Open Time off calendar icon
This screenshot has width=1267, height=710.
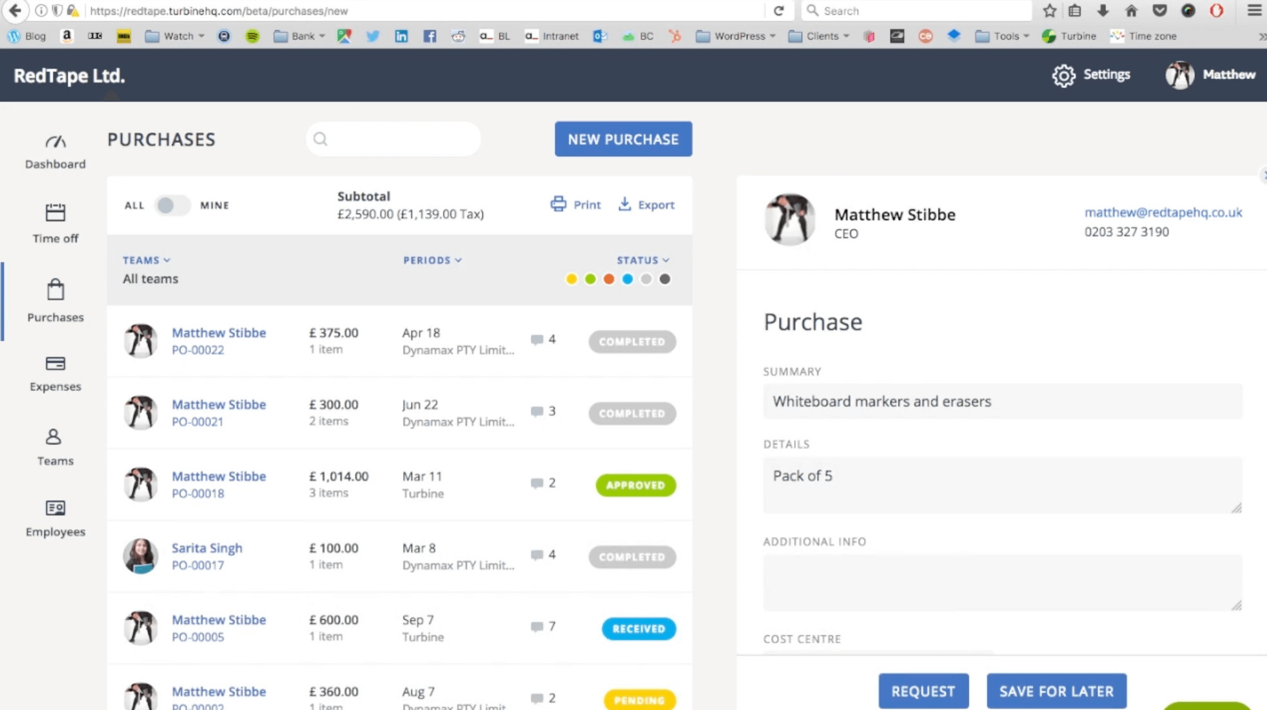[55, 212]
